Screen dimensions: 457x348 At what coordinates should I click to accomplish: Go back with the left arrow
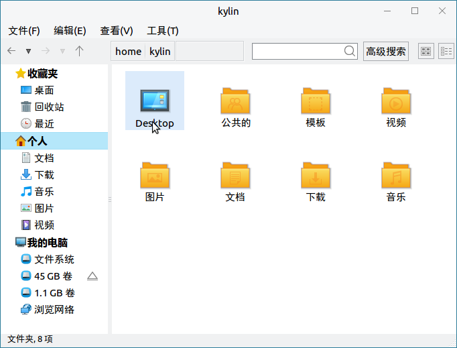click(11, 51)
